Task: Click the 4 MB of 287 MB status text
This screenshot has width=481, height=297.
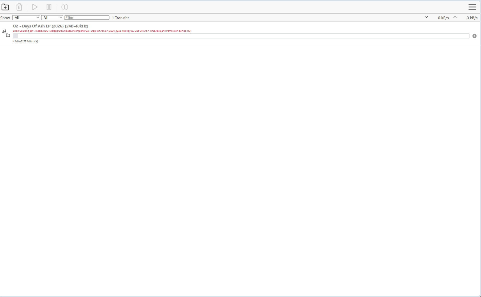Action: 25,41
